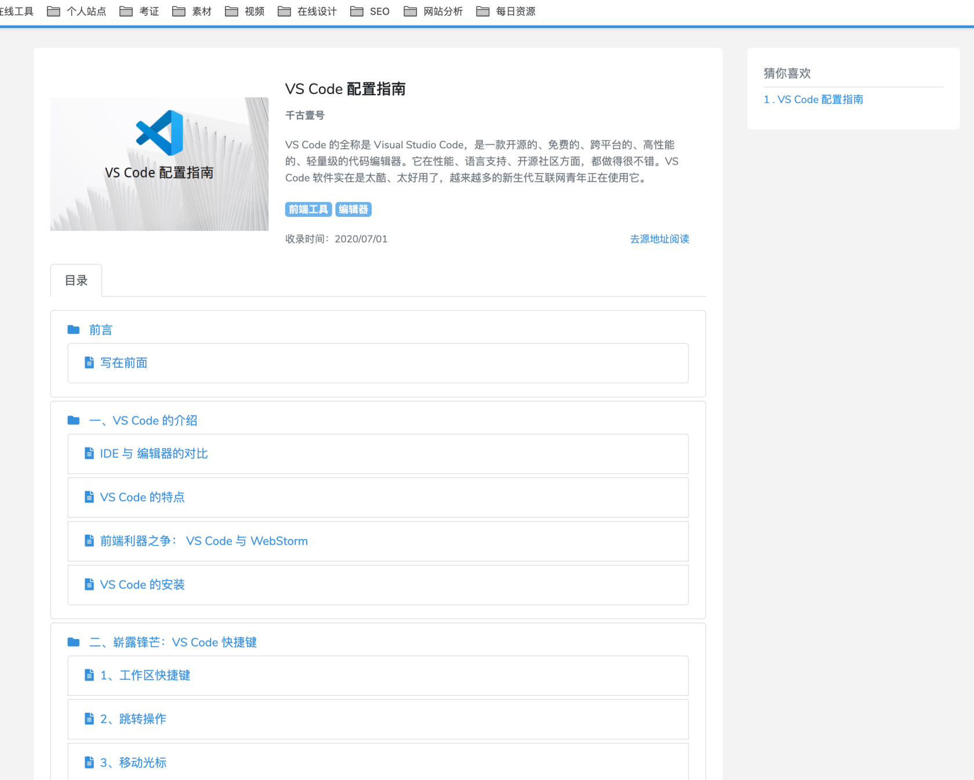Viewport: 974px width, 780px height.
Task: Click the 一、VS Code 的介绍 section heading
Action: click(143, 420)
